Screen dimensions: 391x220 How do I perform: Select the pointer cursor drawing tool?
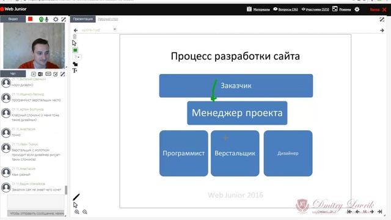click(x=74, y=43)
